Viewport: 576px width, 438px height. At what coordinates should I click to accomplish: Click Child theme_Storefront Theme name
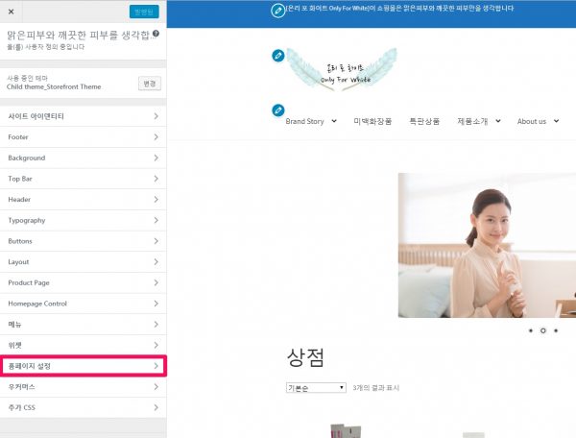54,86
